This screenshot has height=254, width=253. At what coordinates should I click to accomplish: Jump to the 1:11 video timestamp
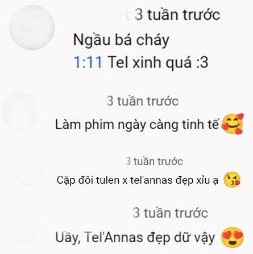click(88, 62)
